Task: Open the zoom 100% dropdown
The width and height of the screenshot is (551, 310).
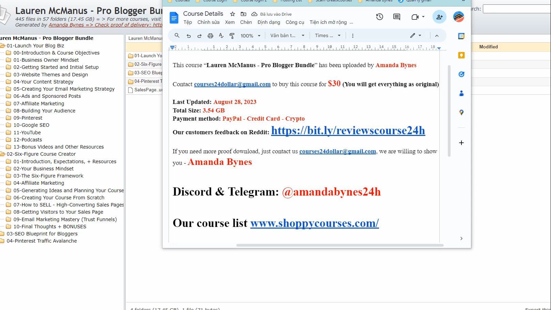Action: click(x=251, y=35)
